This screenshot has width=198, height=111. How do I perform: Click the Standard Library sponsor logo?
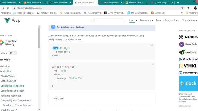click(9, 43)
